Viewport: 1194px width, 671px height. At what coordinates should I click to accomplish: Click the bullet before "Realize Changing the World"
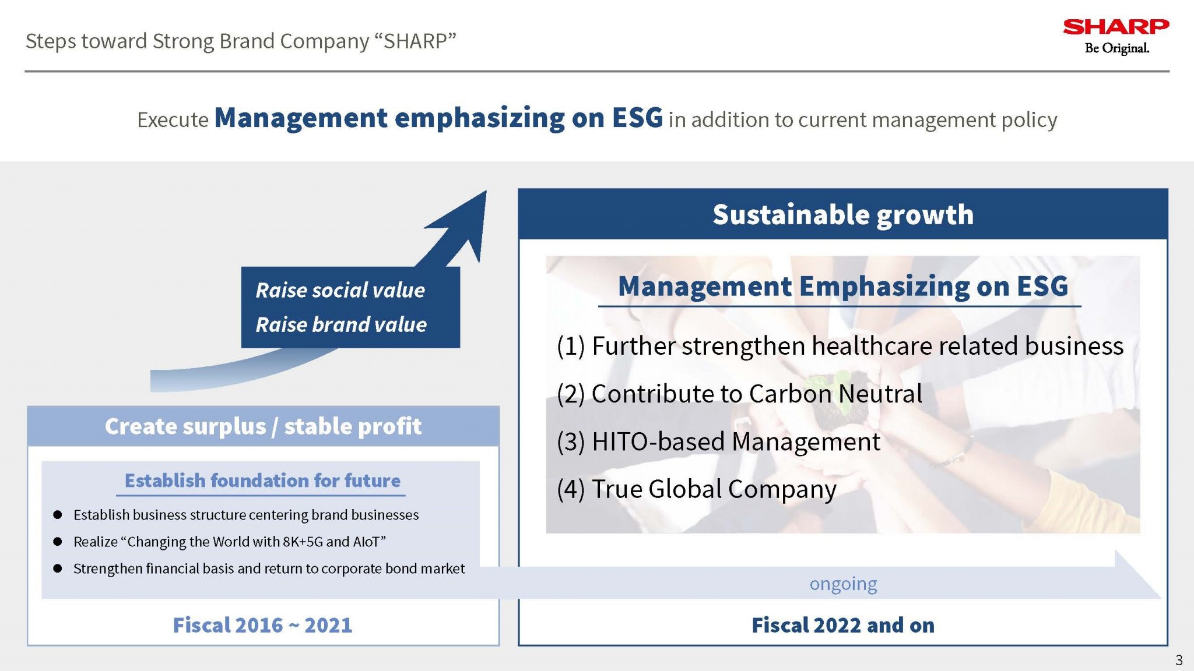pyautogui.click(x=57, y=542)
